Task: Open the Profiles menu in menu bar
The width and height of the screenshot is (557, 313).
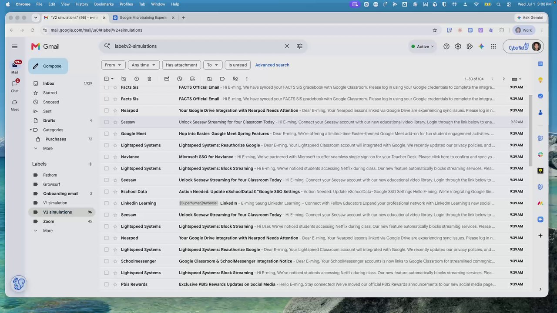Action: [126, 4]
